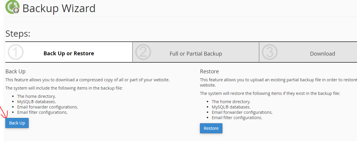357x141 pixels.
Task: Click the Back Up section heading
Action: [x=15, y=72]
